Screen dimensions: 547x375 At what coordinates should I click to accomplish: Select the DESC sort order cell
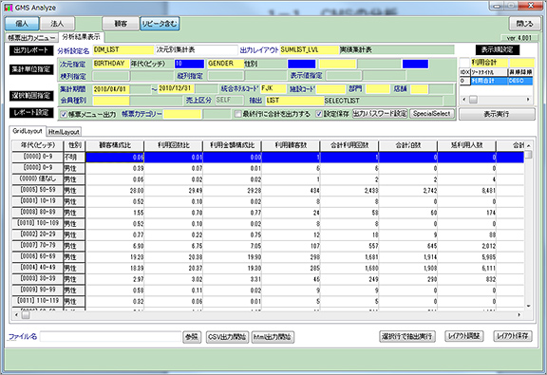tap(520, 81)
